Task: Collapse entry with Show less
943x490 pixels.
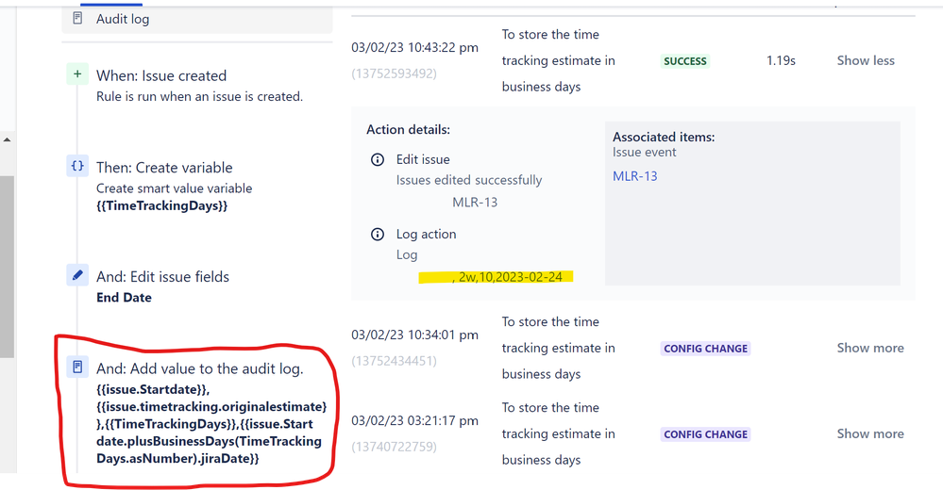Action: [866, 60]
